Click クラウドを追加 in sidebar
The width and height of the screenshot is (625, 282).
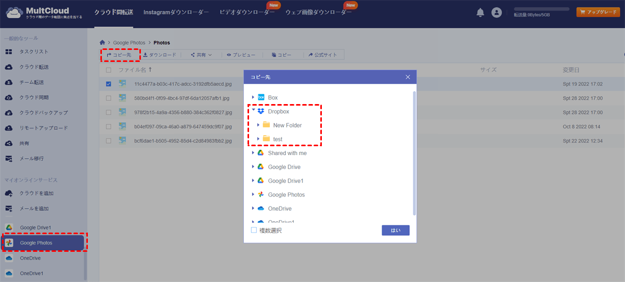click(37, 193)
